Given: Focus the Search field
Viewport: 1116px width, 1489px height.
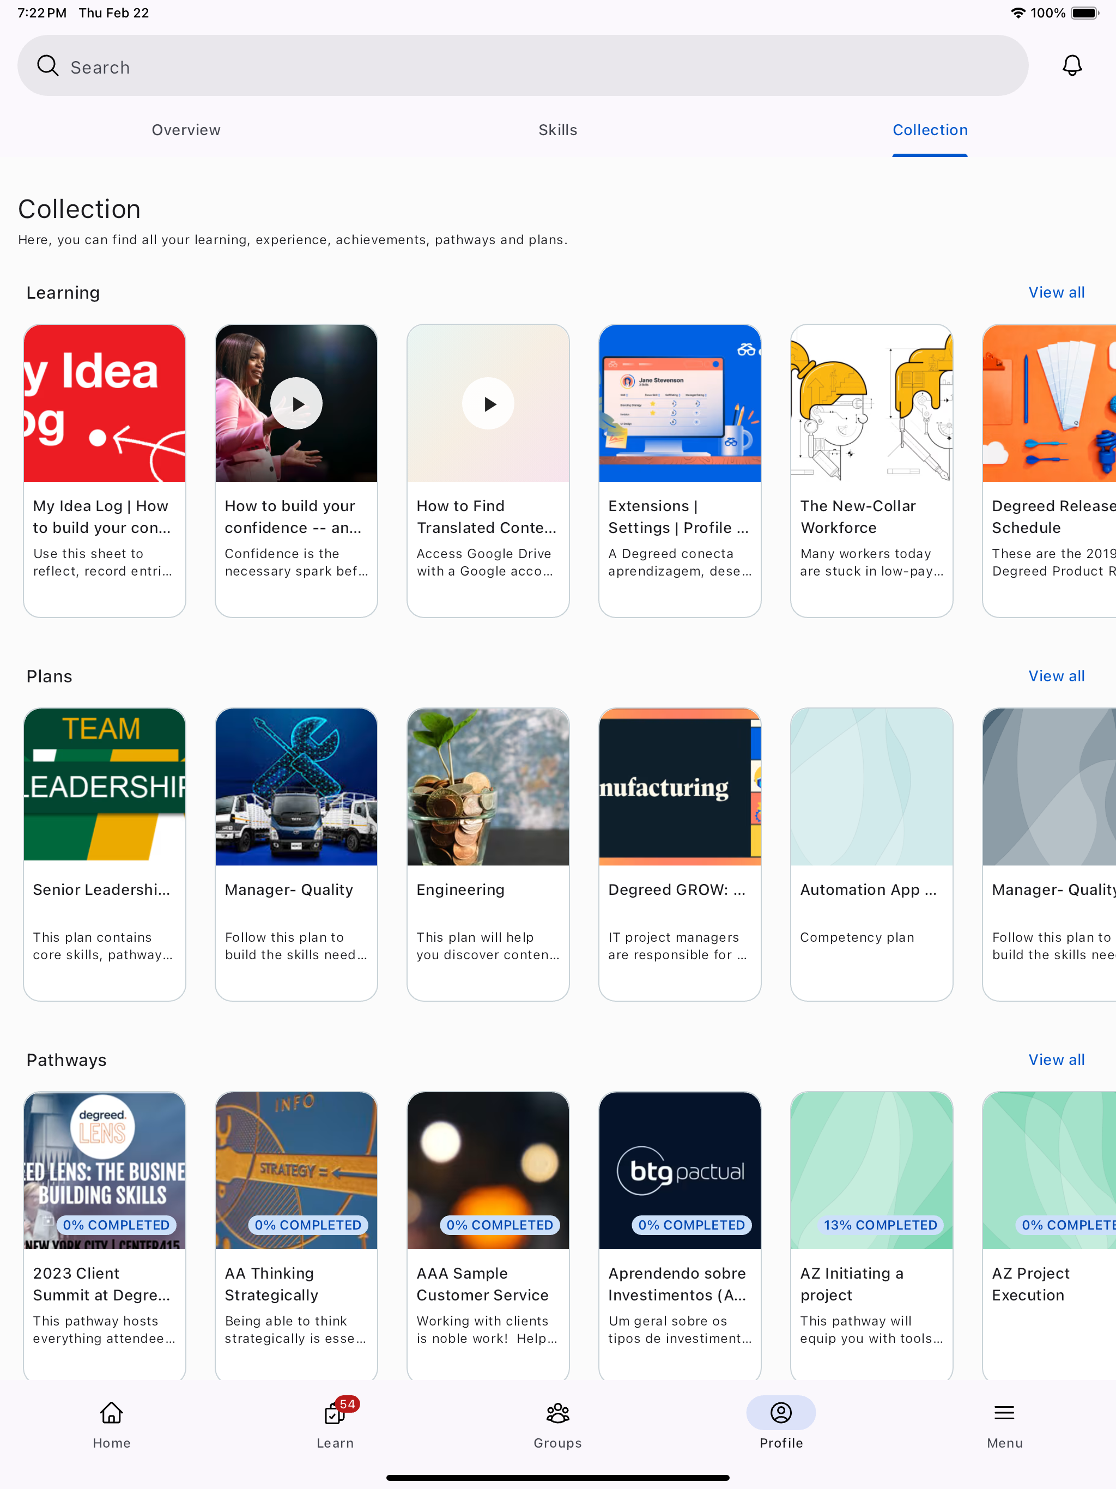Looking at the screenshot, I should point(523,65).
